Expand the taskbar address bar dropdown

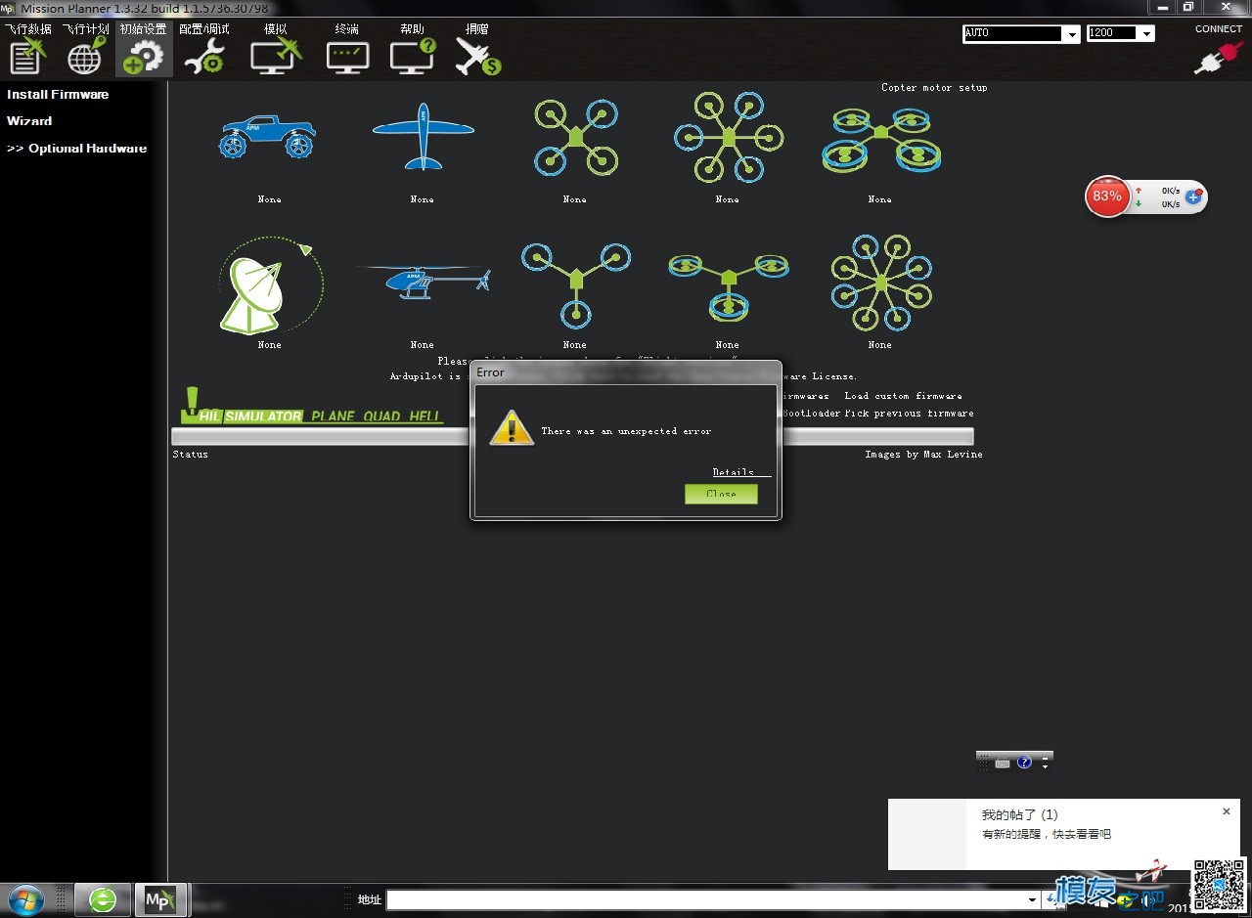pyautogui.click(x=1033, y=899)
